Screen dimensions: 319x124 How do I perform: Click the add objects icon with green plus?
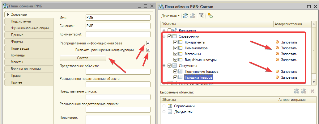[210, 15]
